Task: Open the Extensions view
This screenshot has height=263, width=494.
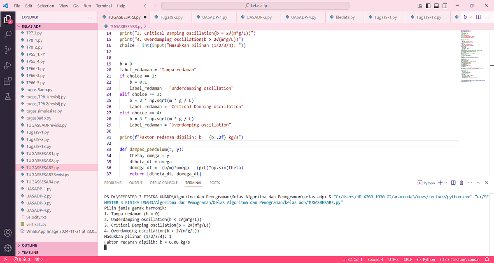Action: 7,81
